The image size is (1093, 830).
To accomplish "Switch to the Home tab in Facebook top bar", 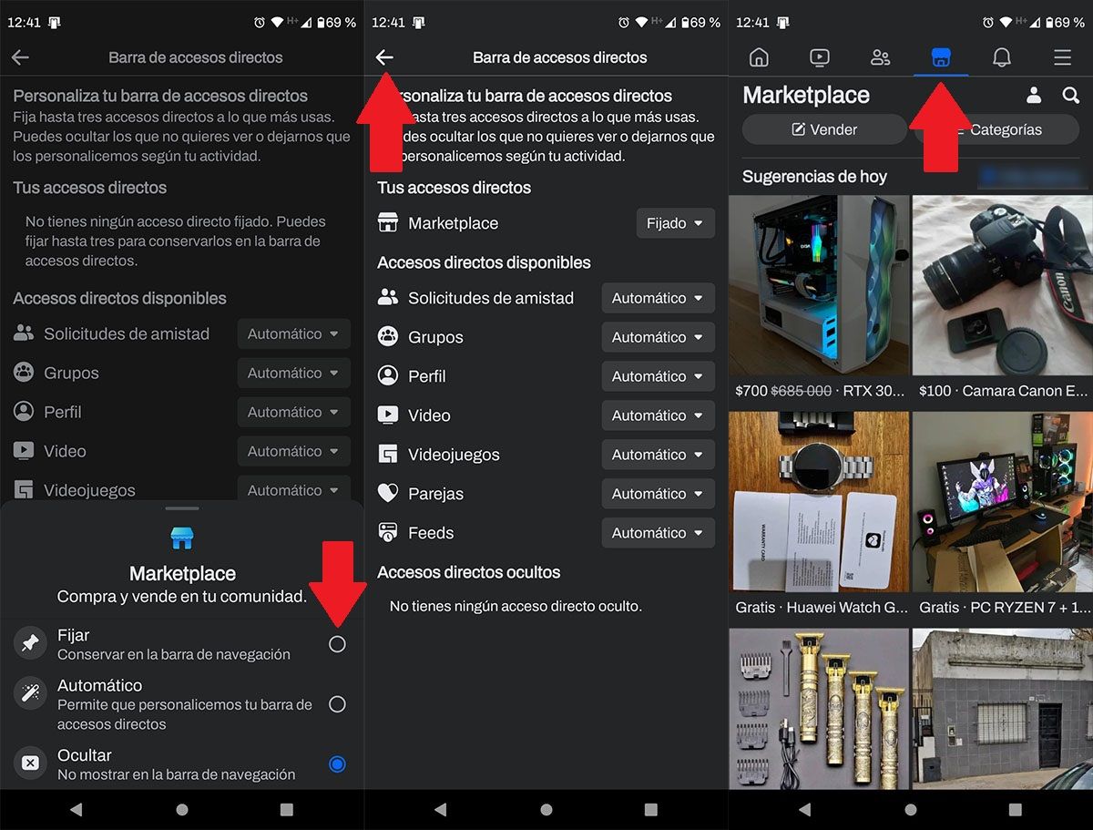I will 759,57.
